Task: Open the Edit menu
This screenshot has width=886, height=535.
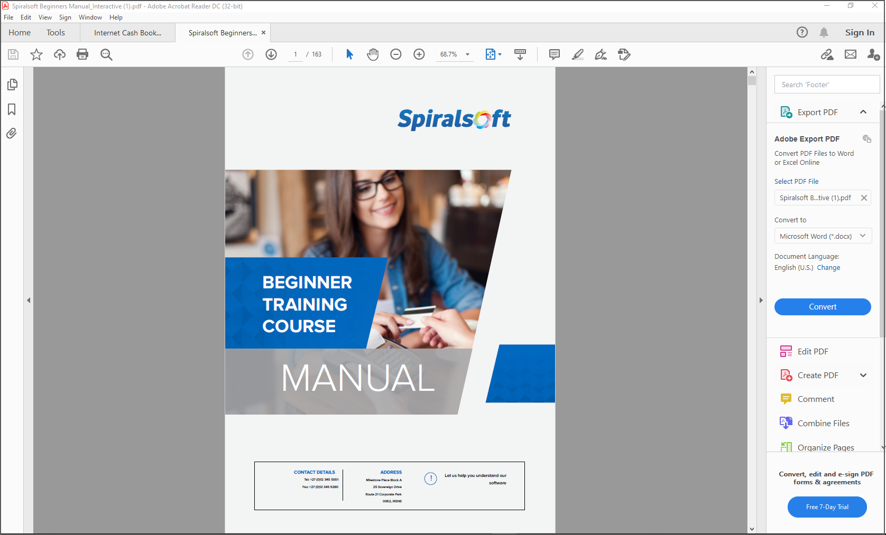Action: click(x=26, y=17)
